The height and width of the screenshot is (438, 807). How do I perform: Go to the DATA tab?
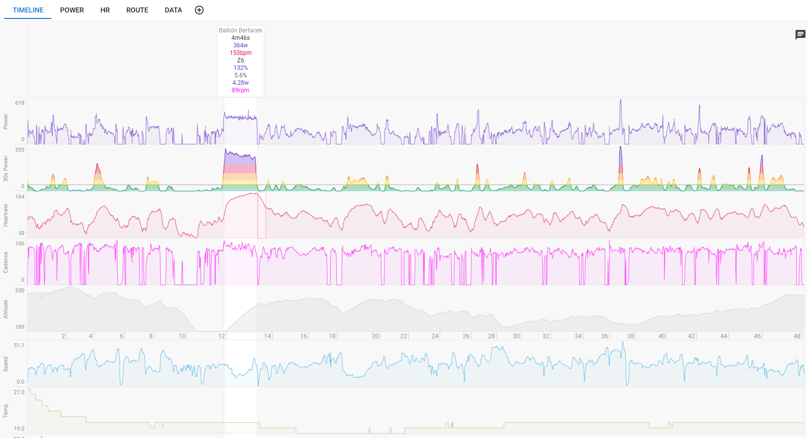[173, 10]
